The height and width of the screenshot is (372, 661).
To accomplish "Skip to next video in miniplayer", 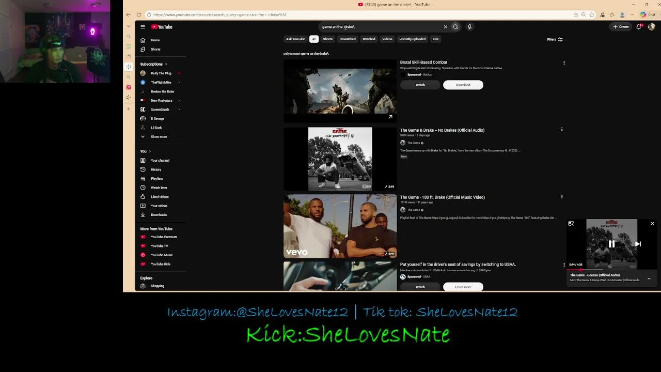I will pyautogui.click(x=638, y=244).
